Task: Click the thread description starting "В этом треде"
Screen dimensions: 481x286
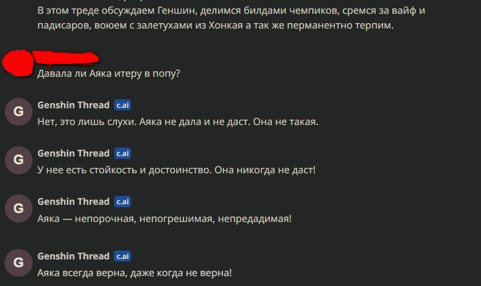Action: coord(216,18)
